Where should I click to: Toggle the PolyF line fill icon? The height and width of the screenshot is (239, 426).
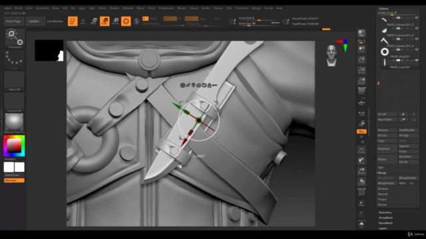(361, 192)
